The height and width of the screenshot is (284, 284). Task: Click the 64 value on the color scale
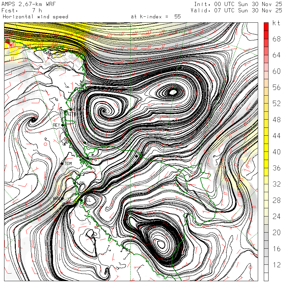[x=276, y=55]
